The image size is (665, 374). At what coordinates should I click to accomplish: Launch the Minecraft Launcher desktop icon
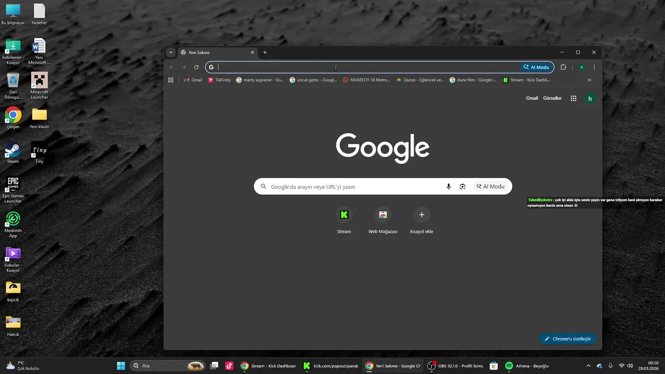pyautogui.click(x=39, y=86)
